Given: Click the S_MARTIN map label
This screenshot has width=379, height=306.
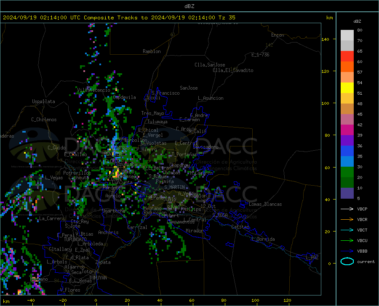Looking at the screenshot, I should [174, 187].
